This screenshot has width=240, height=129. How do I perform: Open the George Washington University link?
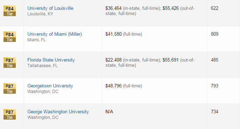pos(58,112)
